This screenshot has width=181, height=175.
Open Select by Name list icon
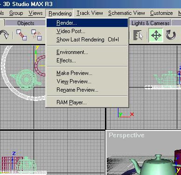point(138,35)
